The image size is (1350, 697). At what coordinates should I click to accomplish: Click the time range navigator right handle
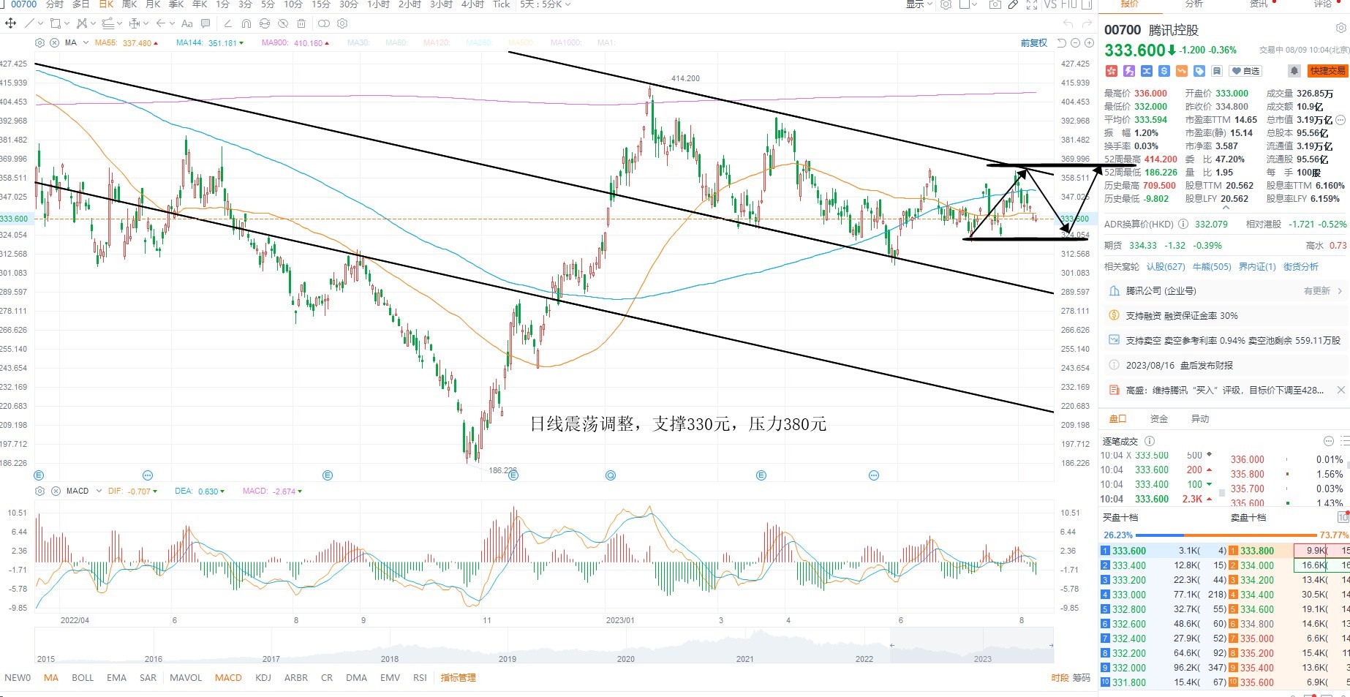pyautogui.click(x=1051, y=645)
